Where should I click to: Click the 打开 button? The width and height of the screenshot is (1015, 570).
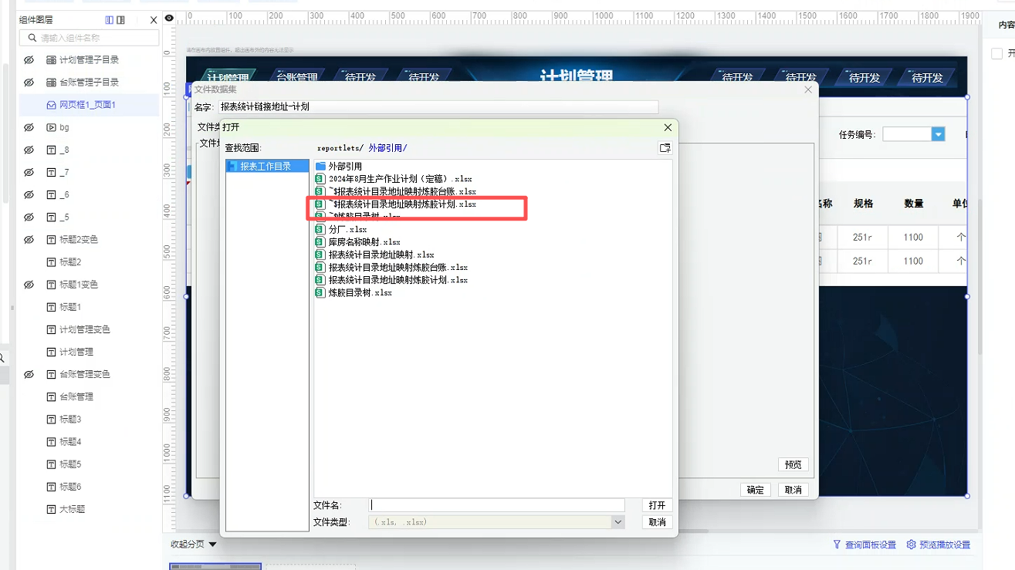point(657,505)
